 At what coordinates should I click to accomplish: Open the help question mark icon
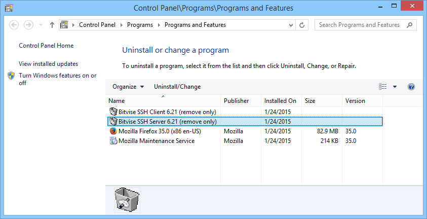pos(411,87)
